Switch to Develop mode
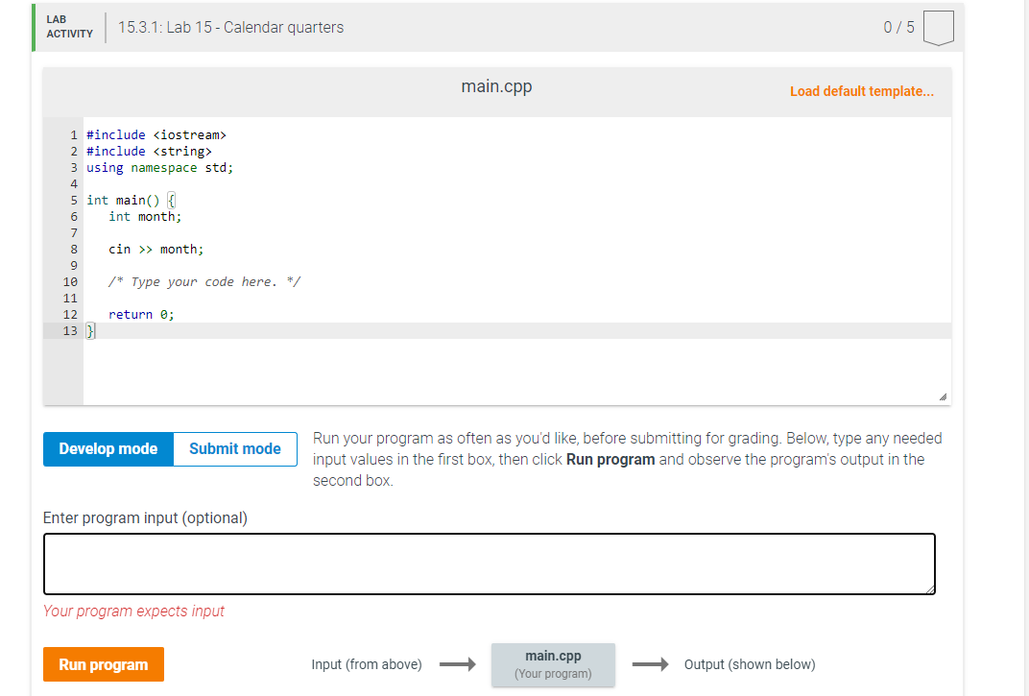Image resolution: width=1029 pixels, height=696 pixels. click(x=108, y=448)
